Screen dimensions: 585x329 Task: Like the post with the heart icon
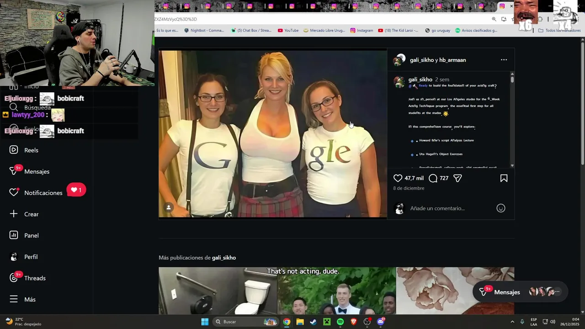pyautogui.click(x=398, y=178)
